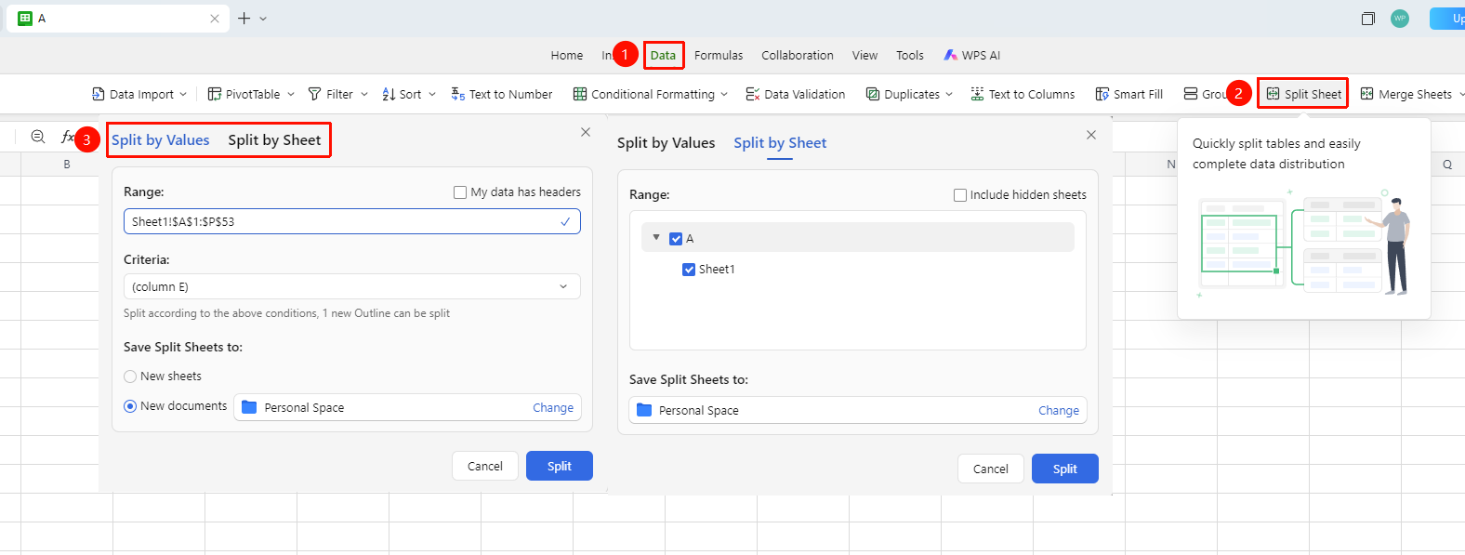Click the PivotTable icon
Image resolution: width=1465 pixels, height=555 pixels.
(x=215, y=94)
